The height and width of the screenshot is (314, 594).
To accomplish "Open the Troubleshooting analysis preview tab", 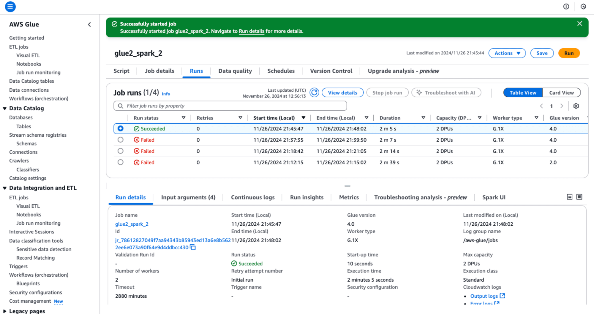I will [420, 197].
